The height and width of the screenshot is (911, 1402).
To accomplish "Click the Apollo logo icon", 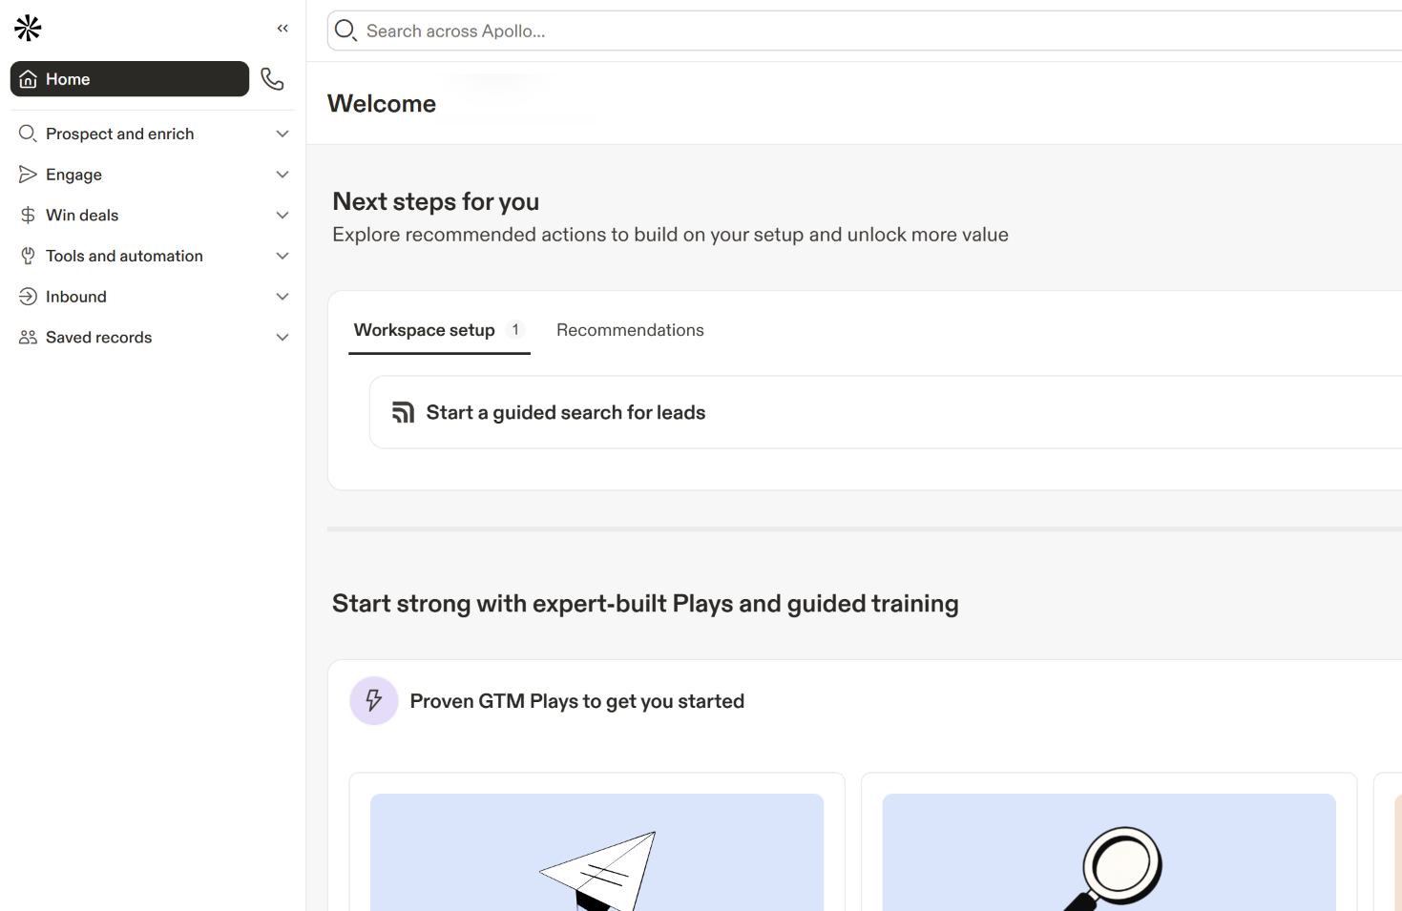I will [x=29, y=29].
